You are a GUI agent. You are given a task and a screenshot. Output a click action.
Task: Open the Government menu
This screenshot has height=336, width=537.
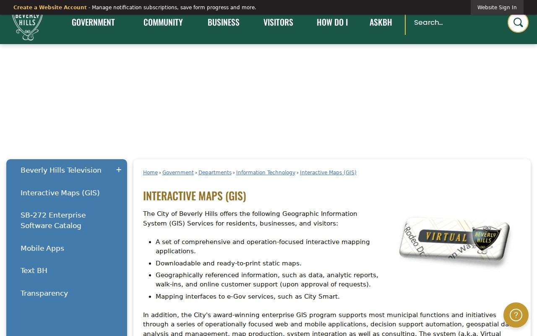(93, 23)
